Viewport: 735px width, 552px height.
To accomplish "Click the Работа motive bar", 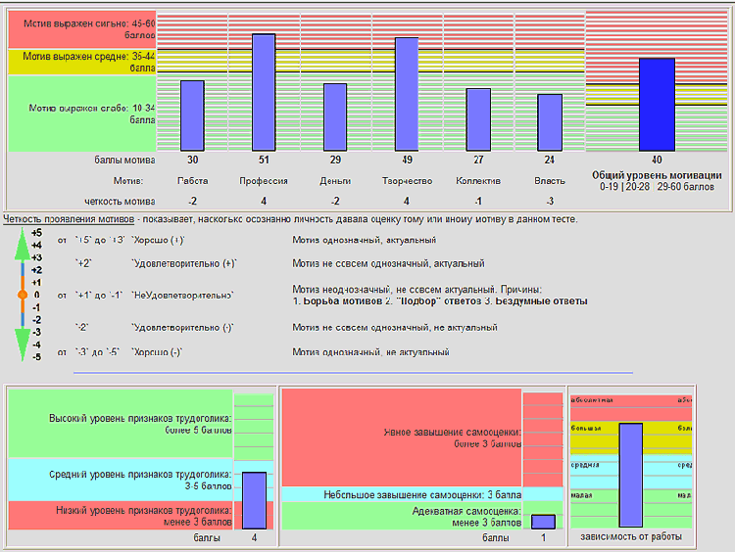I will (192, 115).
